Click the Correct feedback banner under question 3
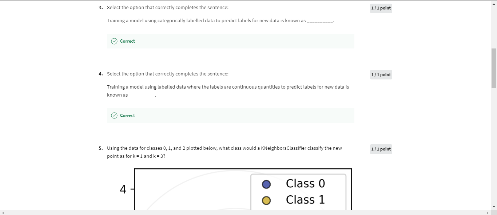Viewport: 497px width, 215px height. tap(230, 41)
